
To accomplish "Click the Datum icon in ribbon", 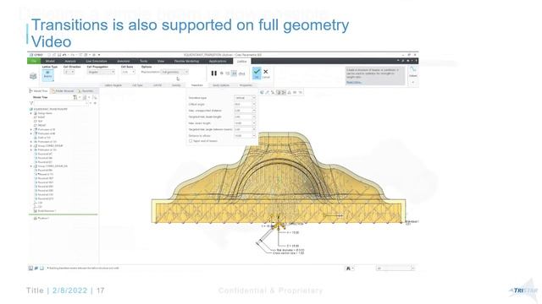I will 413,71.
